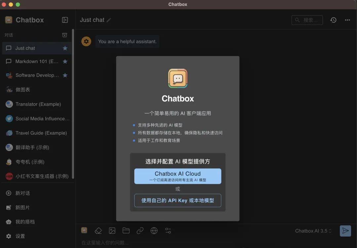
Task: Open 我的搭档 copilots page
Action: [37, 222]
